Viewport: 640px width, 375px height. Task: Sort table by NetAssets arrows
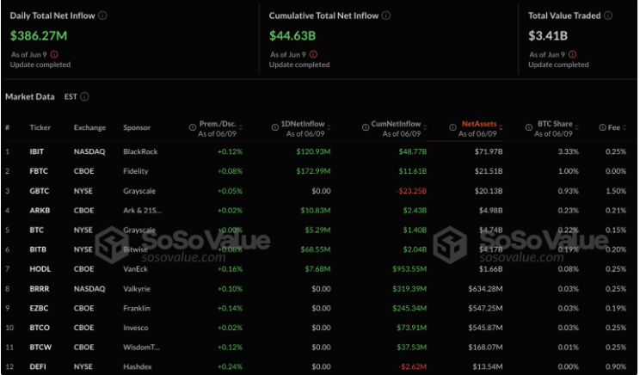point(501,127)
